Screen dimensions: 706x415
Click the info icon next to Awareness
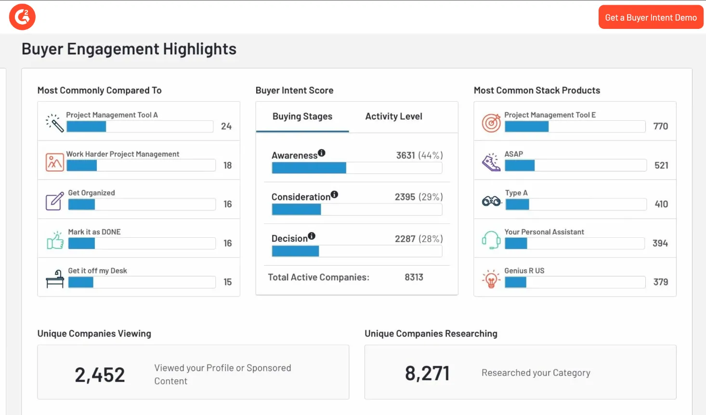click(322, 153)
